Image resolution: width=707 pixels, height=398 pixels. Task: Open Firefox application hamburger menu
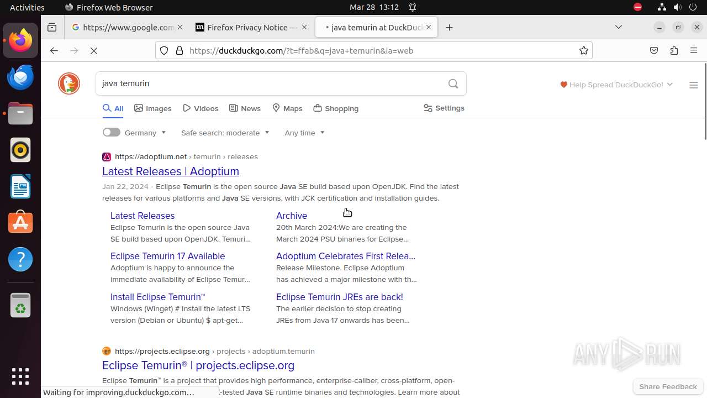[694, 50]
